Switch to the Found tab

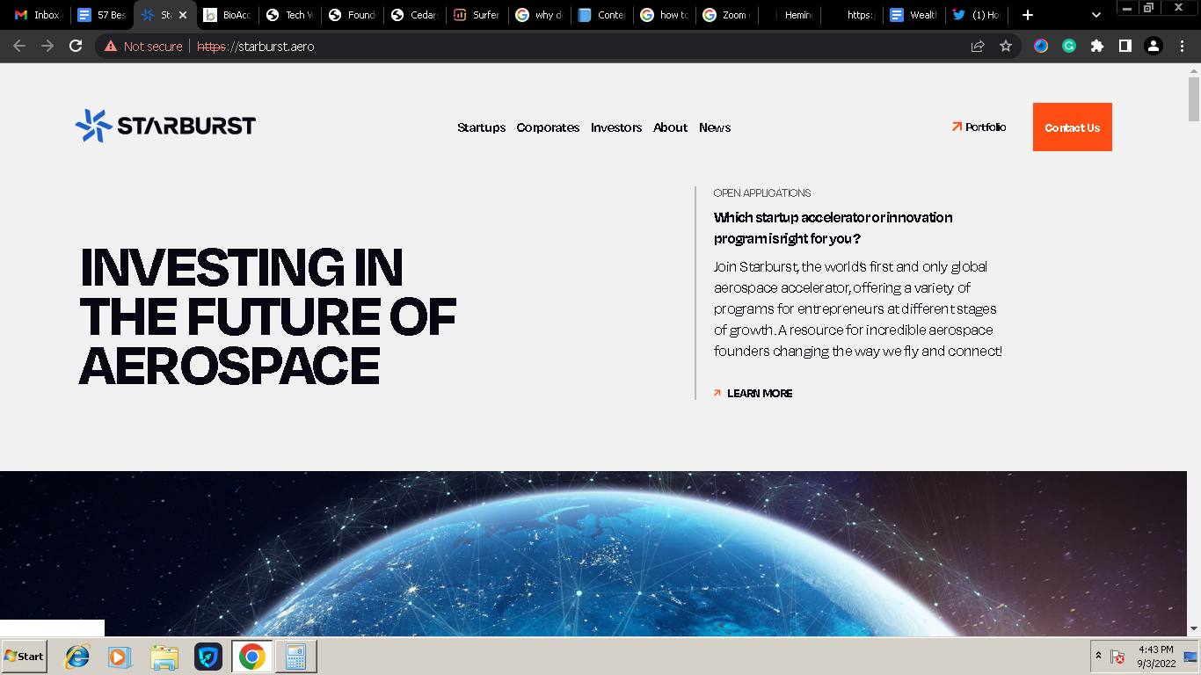[x=353, y=15]
